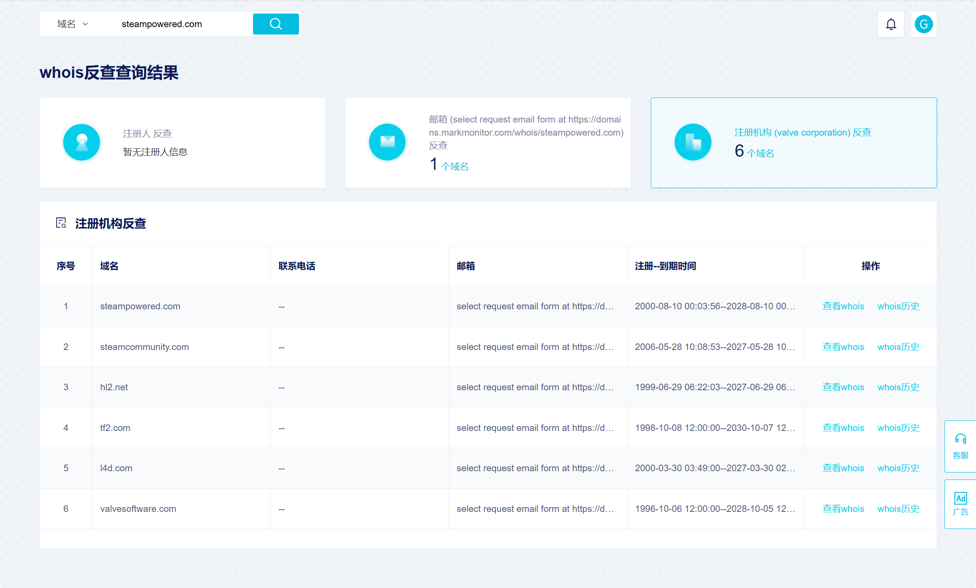Click the Ad advertisement widget

tap(960, 504)
